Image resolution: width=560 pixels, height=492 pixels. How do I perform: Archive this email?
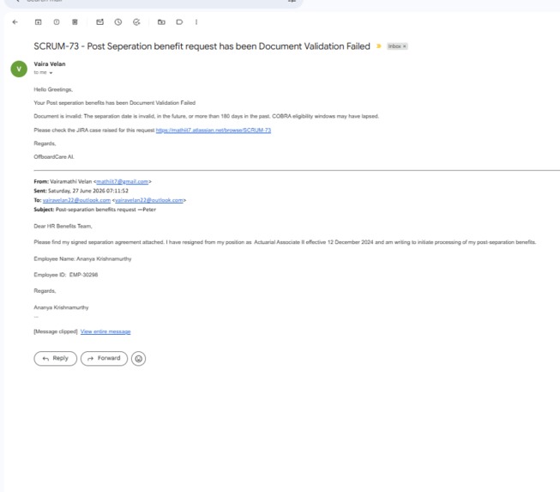click(39, 22)
